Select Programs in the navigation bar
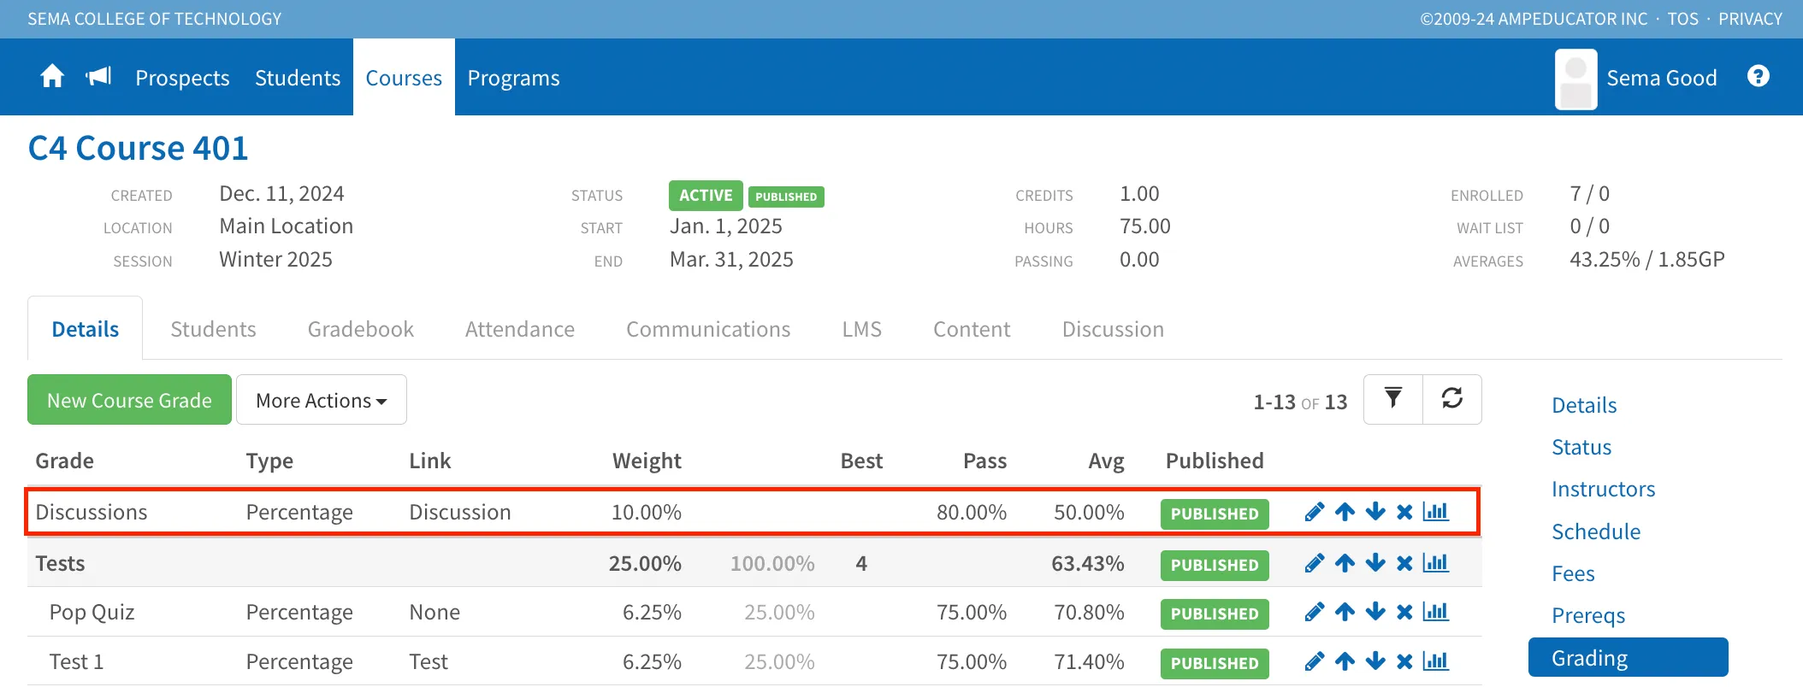Image resolution: width=1803 pixels, height=687 pixels. click(x=514, y=78)
